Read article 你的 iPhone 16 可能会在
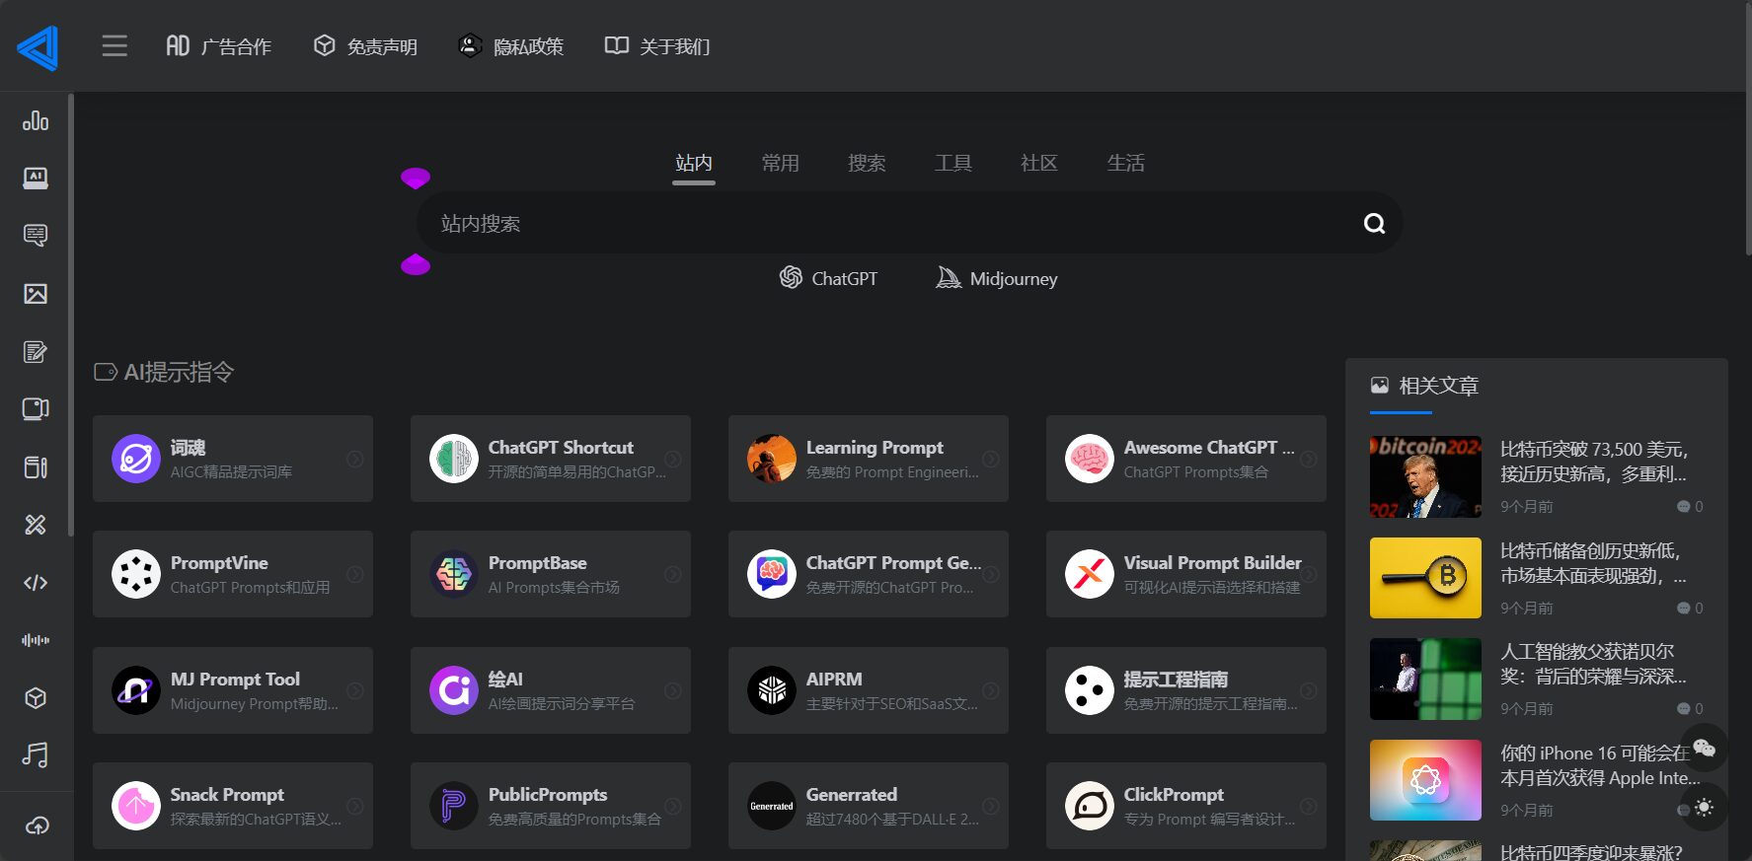 1599,765
